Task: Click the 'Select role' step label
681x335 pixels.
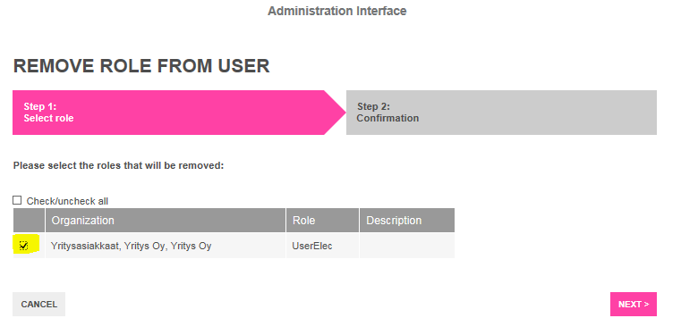Action: (x=48, y=118)
